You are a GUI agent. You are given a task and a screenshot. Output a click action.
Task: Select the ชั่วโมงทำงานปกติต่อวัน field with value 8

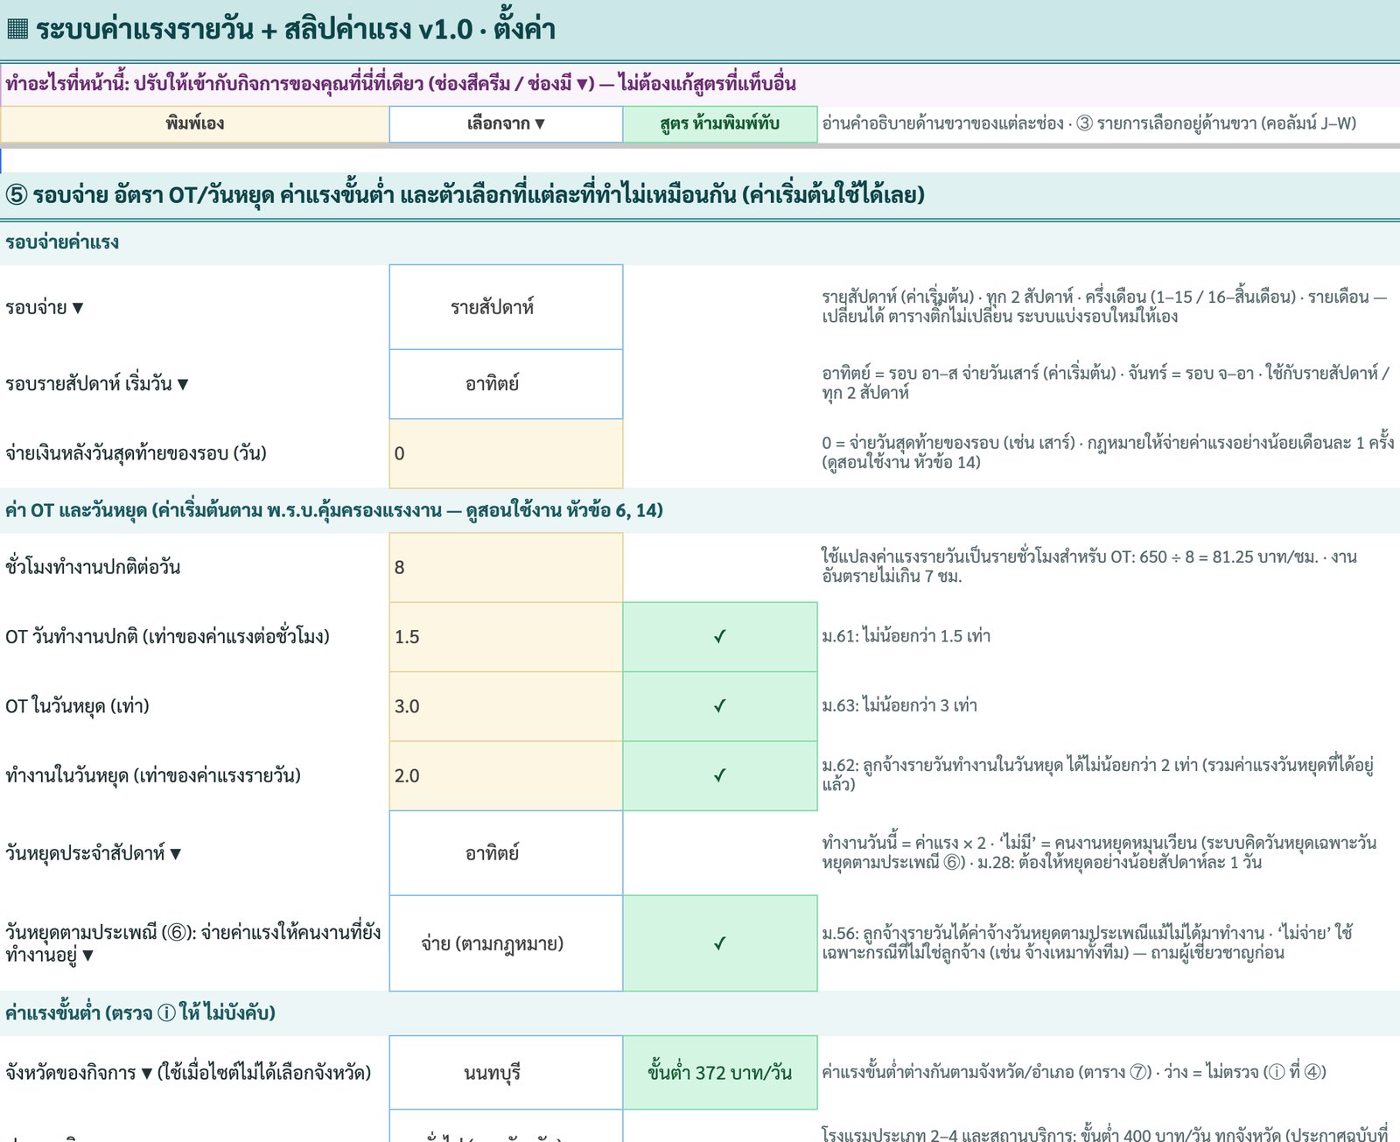click(x=506, y=567)
